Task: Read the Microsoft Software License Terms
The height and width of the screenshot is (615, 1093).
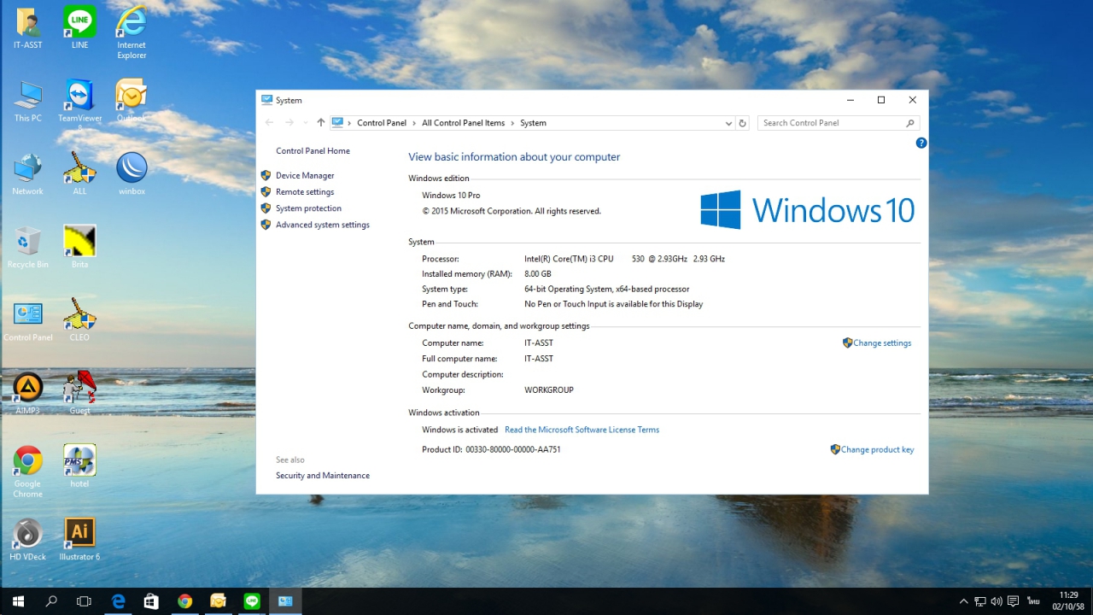Action: 582,430
